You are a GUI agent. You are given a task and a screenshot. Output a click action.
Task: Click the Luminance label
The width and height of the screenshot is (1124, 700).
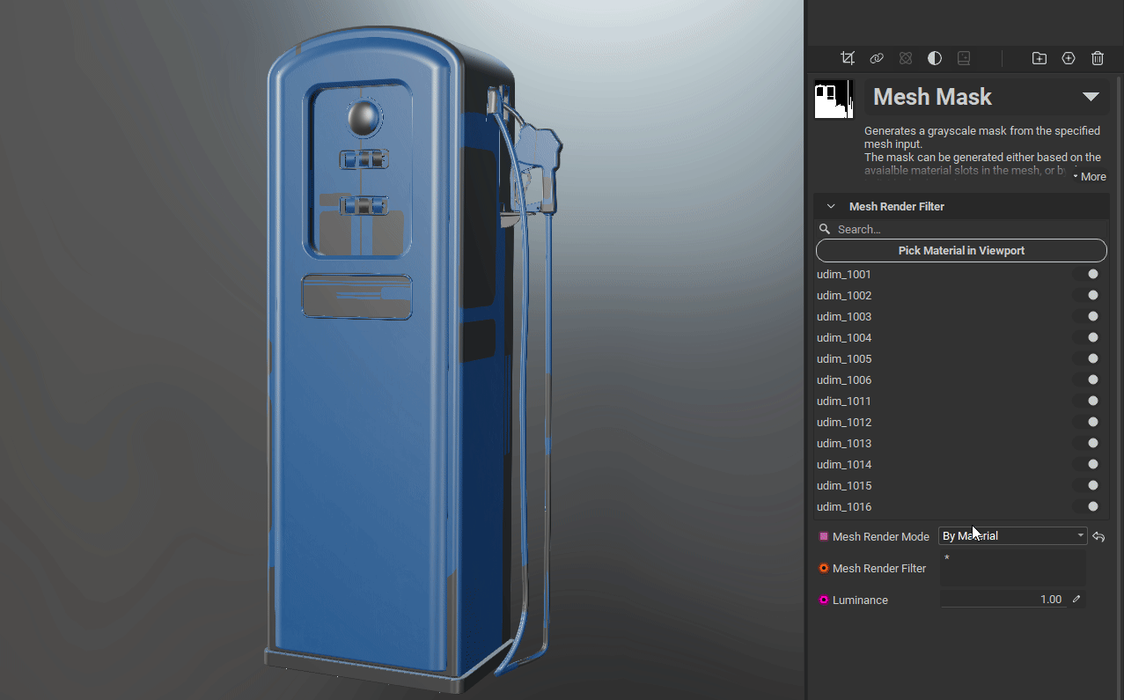pos(860,600)
